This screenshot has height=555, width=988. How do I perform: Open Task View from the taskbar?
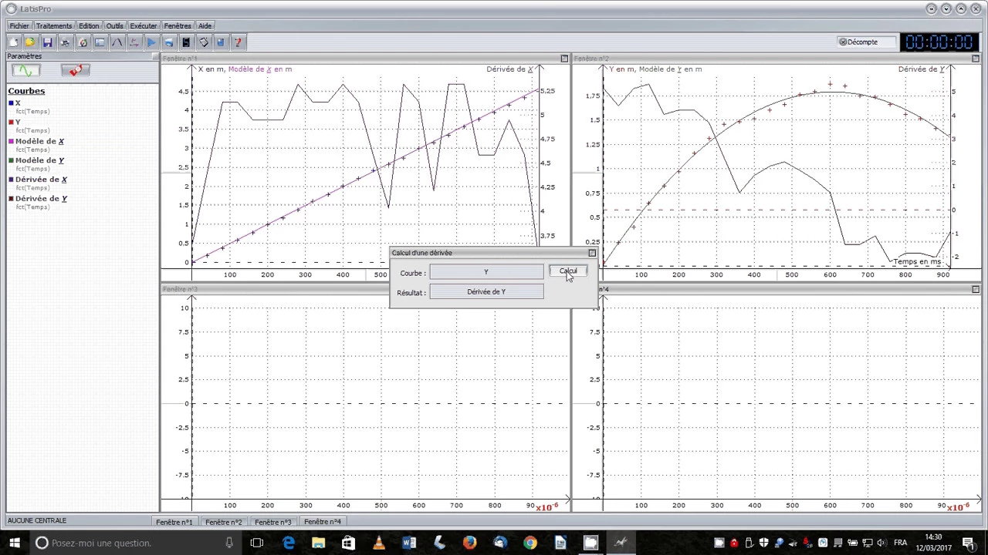(x=257, y=543)
